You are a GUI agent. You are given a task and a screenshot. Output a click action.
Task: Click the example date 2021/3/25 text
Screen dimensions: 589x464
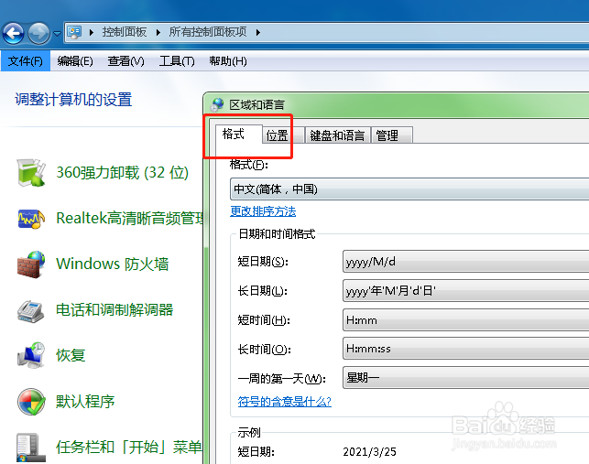[x=370, y=451]
